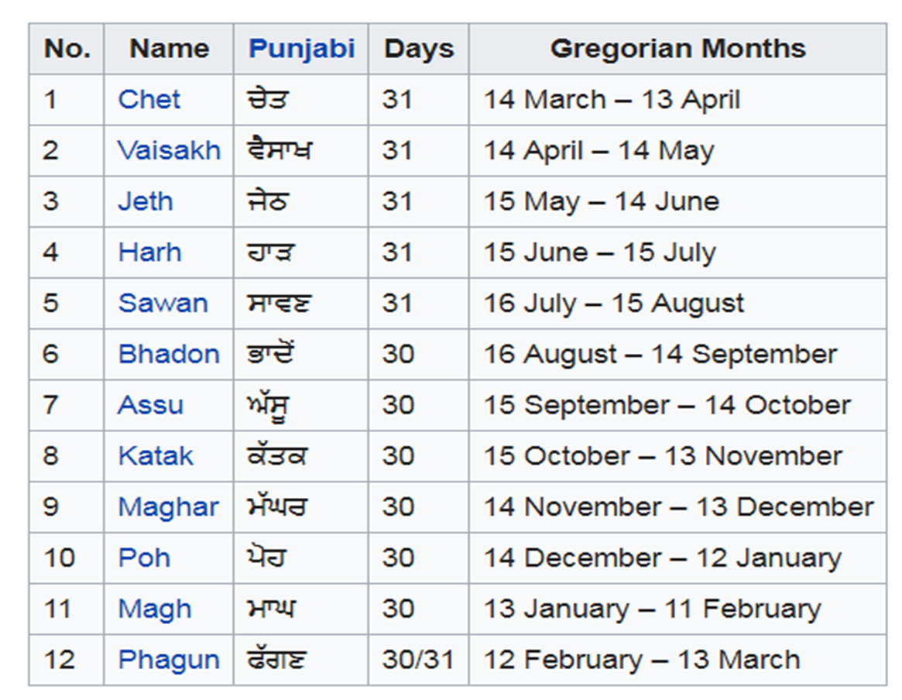Viewport: 902px width, 700px height.
Task: Click the '14 March – 13 April' cell
Action: click(612, 100)
